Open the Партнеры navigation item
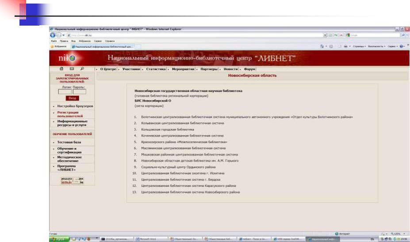Viewport: 410px width, 242px height. tap(209, 69)
